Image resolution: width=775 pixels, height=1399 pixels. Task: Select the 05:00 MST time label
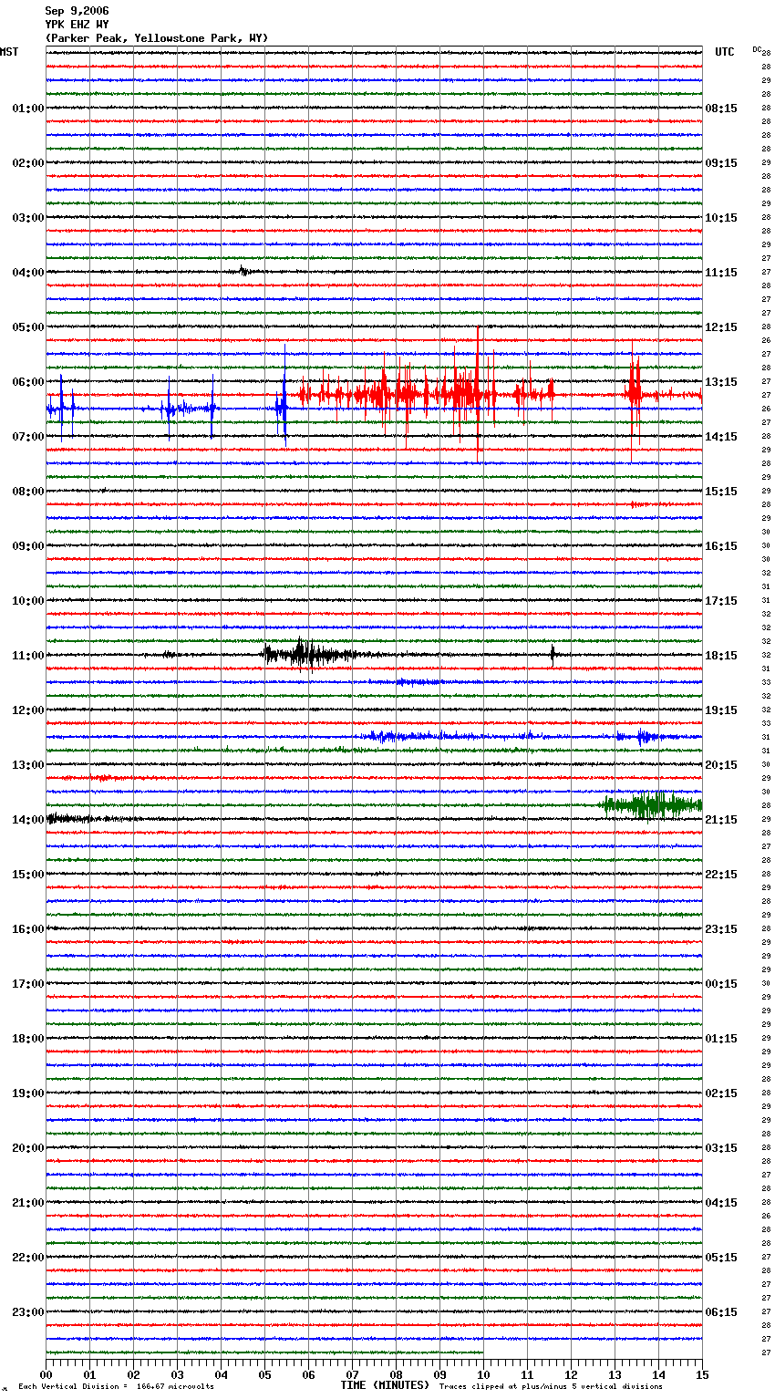coord(28,327)
